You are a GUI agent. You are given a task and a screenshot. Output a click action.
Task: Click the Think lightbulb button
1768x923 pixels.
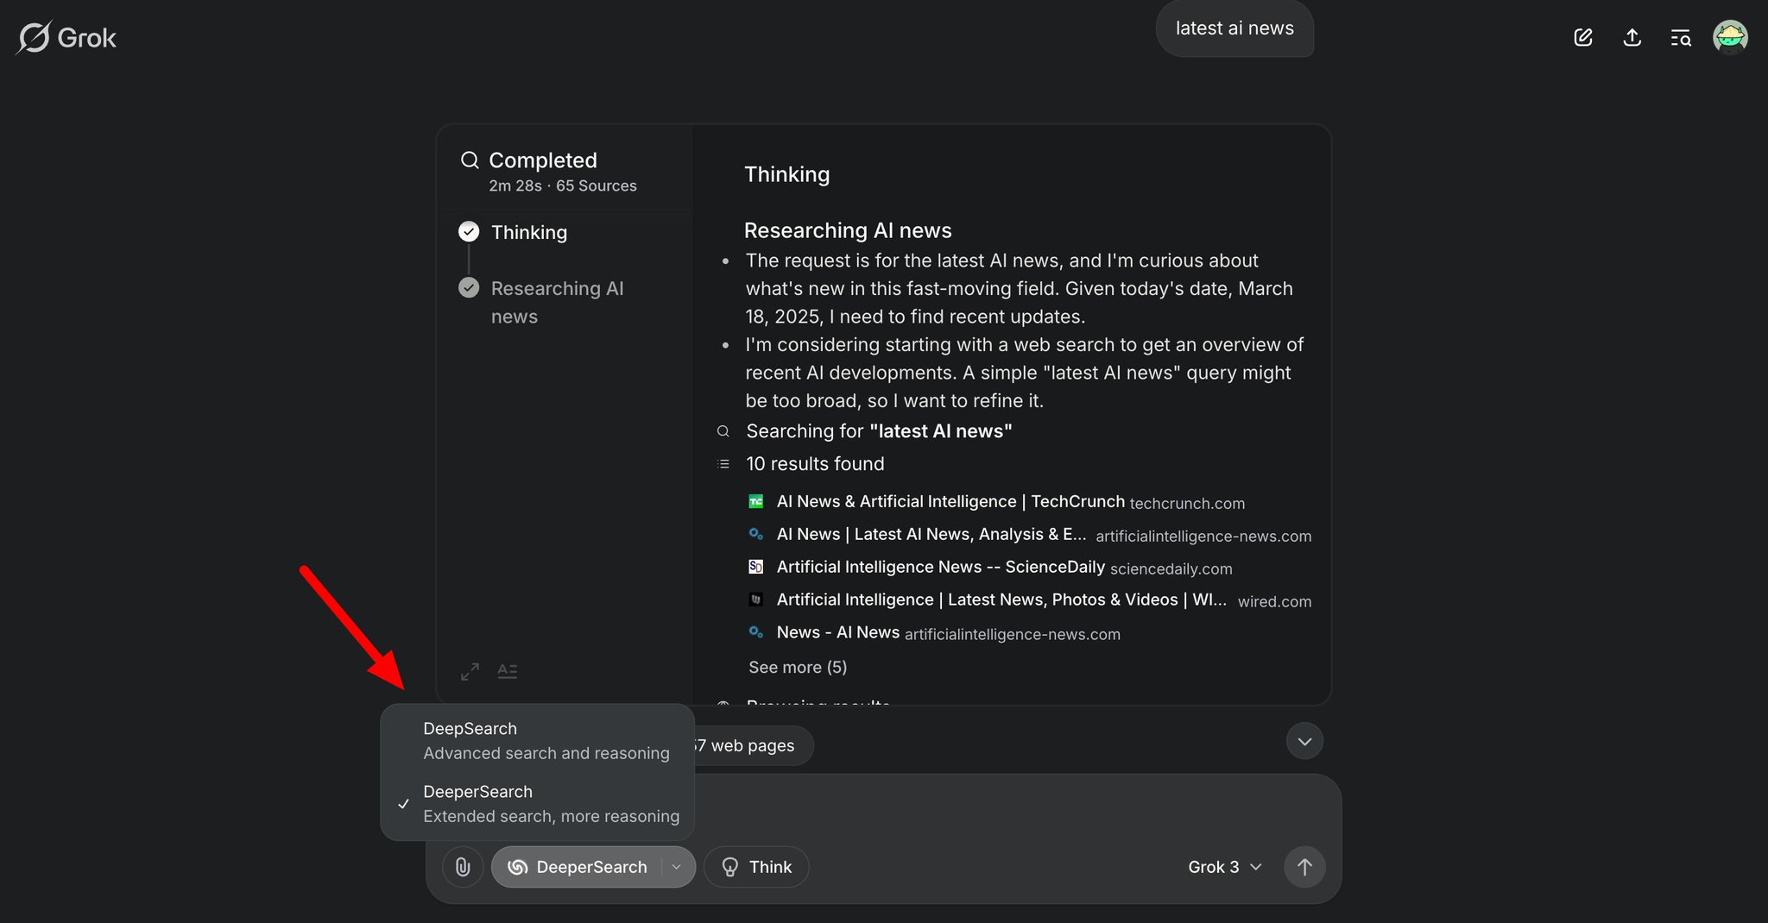pos(756,867)
